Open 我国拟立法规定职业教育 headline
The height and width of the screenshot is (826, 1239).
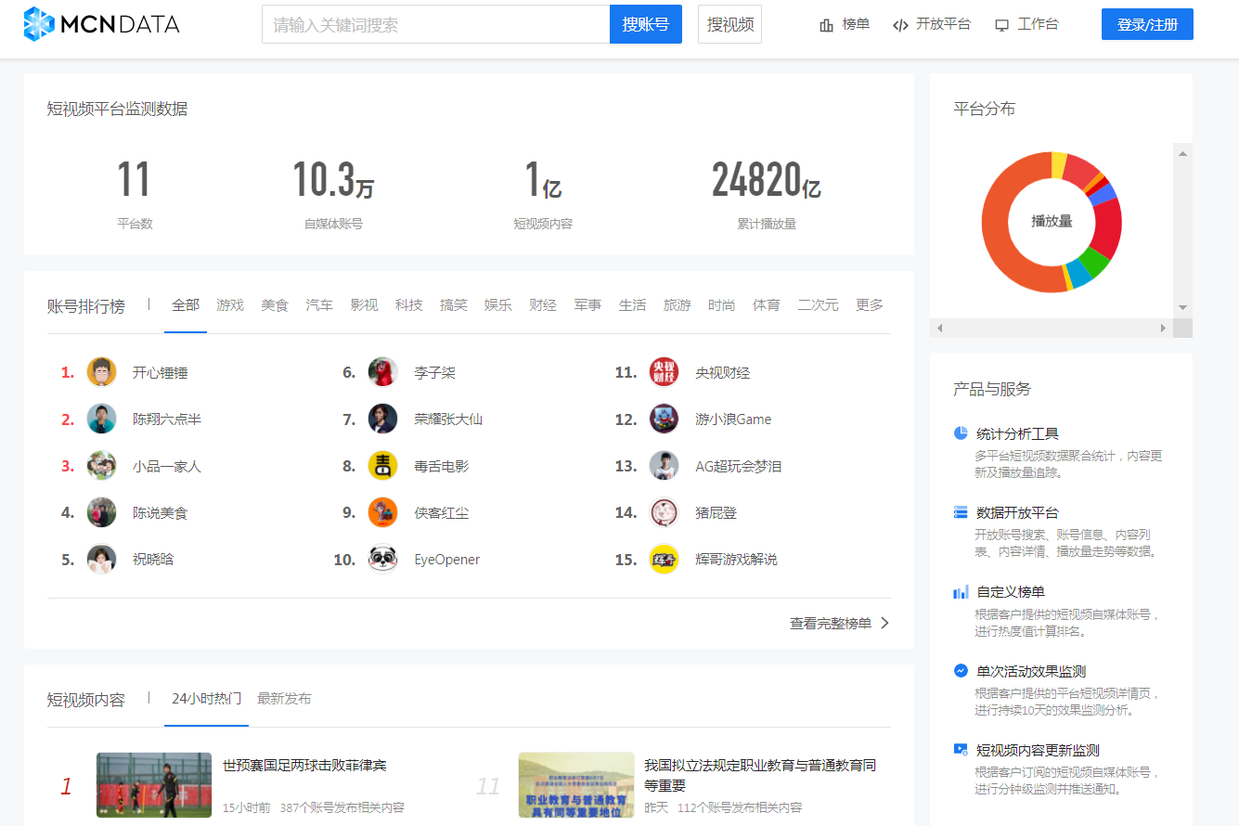(760, 775)
